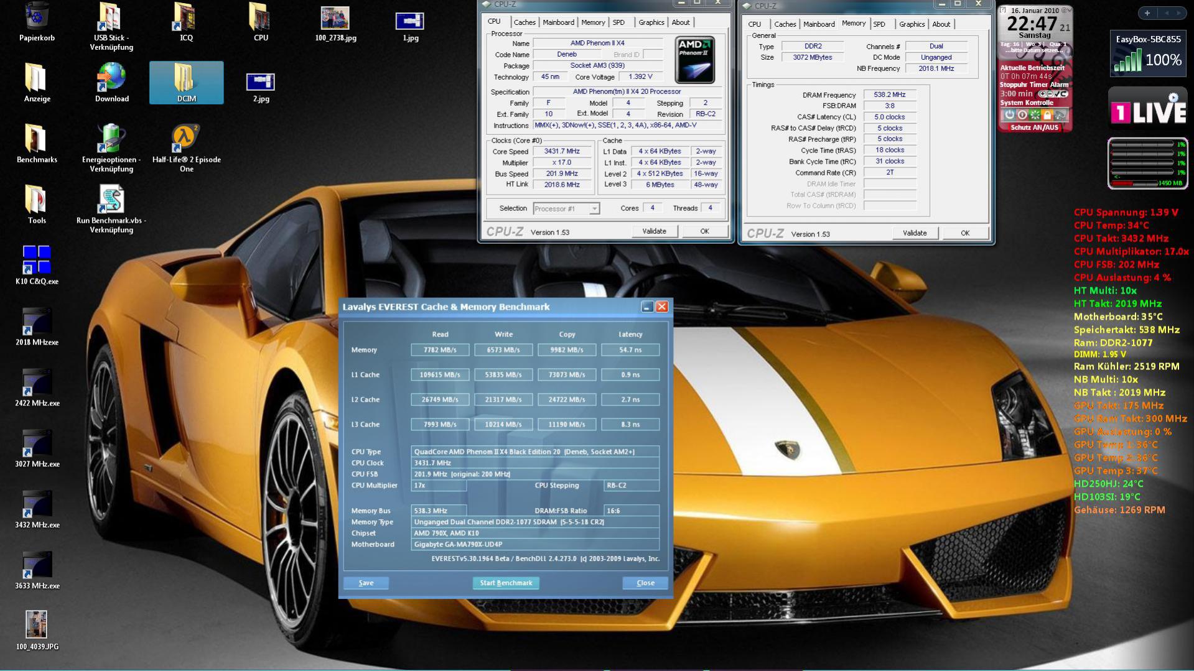This screenshot has height=671, width=1194.
Task: Open the 100_4039.JPG image file
Action: pyautogui.click(x=37, y=631)
